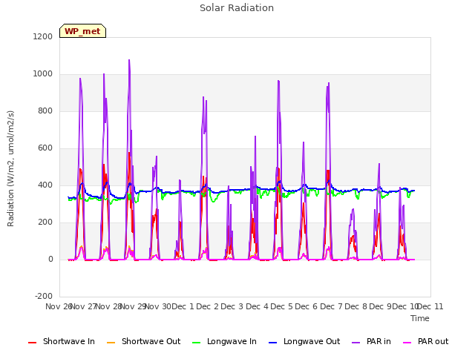This screenshot has width=475, height=356.
Task: Click the Dec 11 x-axis date label
Action: [430, 306]
